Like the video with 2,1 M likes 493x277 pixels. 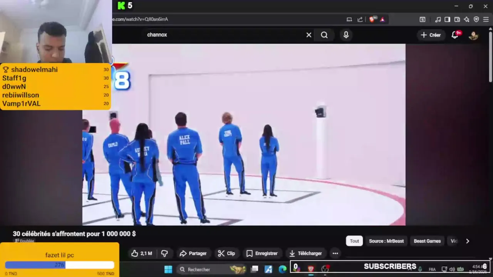[x=142, y=254]
